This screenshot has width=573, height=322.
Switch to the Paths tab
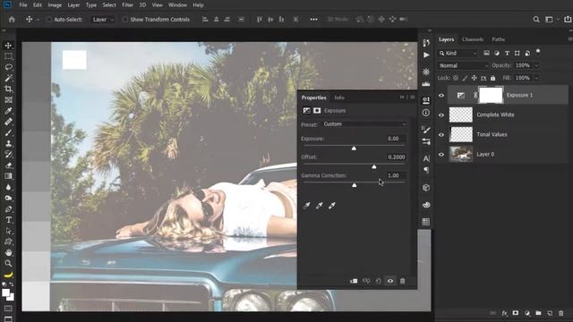[x=498, y=39]
